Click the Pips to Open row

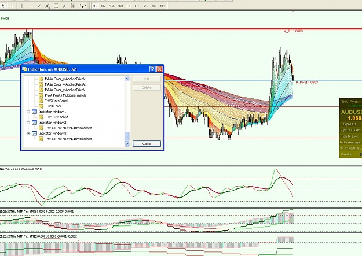click(350, 130)
